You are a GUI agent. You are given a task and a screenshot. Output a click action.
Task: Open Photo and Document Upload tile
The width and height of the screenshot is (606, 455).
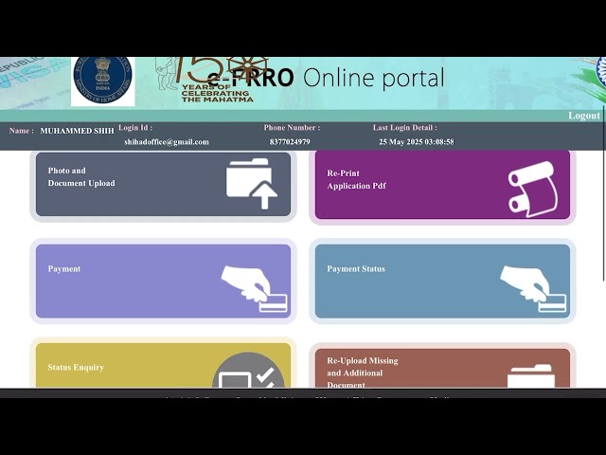point(163,184)
